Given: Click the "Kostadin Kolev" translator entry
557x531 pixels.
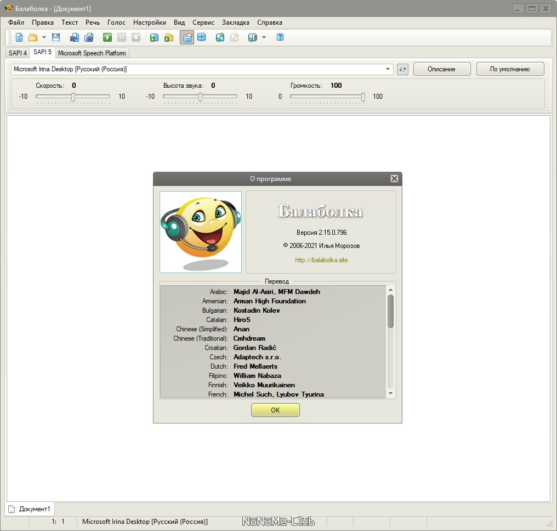Looking at the screenshot, I should tap(257, 310).
